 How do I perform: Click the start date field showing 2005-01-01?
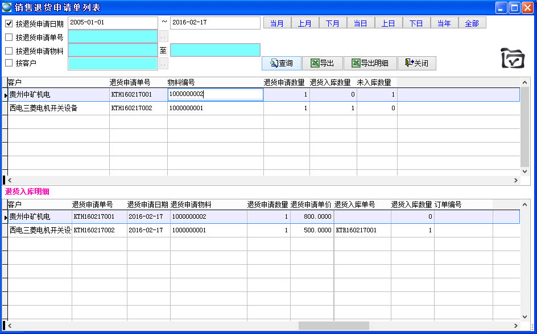pyautogui.click(x=112, y=22)
